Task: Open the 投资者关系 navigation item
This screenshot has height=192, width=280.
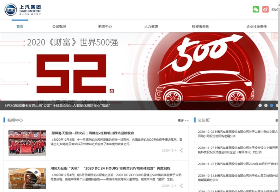Action: pyautogui.click(x=200, y=26)
